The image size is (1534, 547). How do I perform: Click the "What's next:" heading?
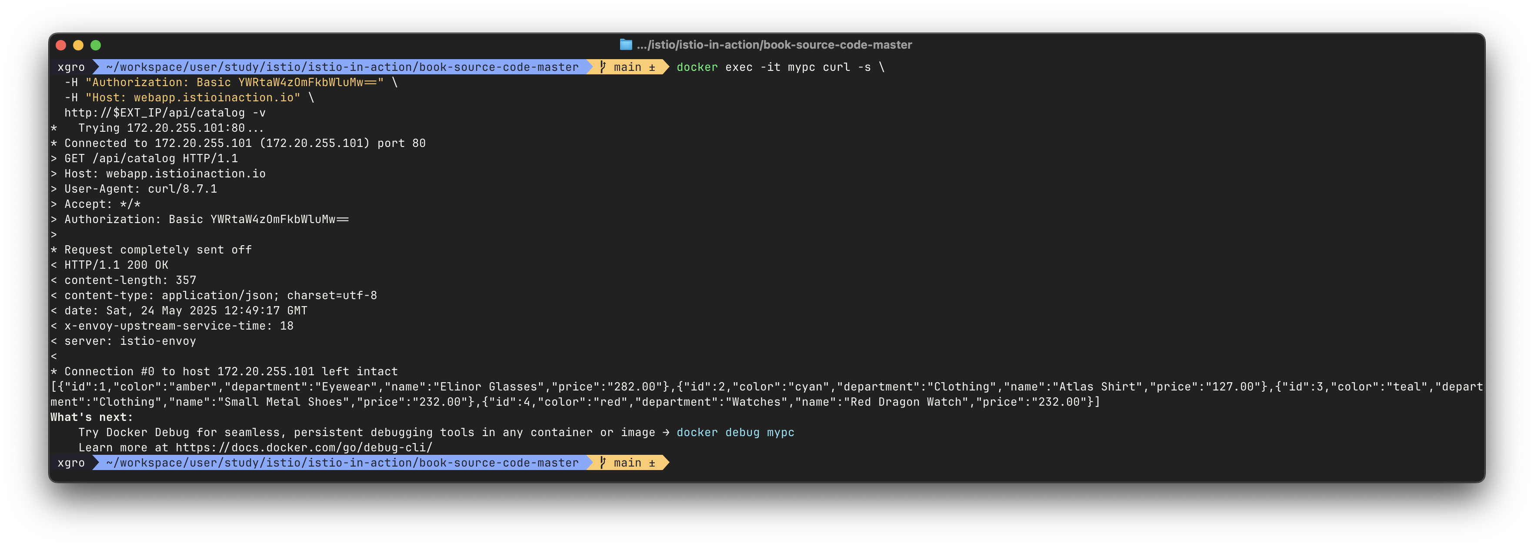click(92, 417)
